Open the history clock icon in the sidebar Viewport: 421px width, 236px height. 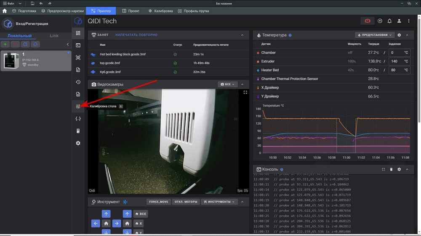point(78,82)
